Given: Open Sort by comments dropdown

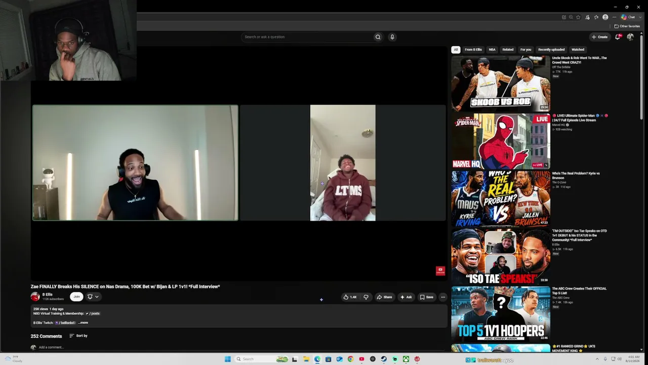Looking at the screenshot, I should [x=78, y=336].
